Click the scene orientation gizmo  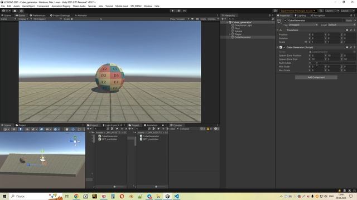pyautogui.click(x=75, y=141)
